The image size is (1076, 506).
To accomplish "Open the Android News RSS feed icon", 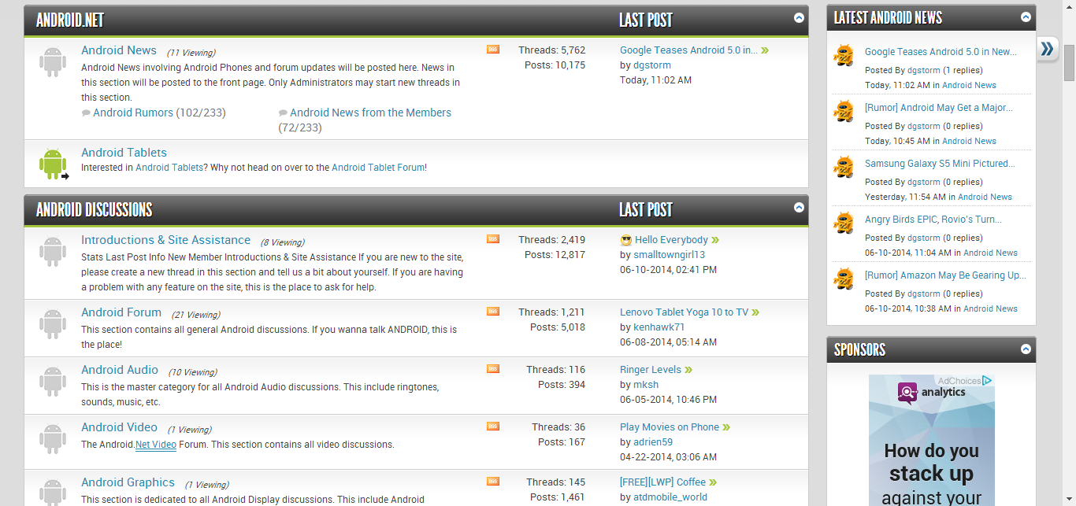I will point(493,50).
